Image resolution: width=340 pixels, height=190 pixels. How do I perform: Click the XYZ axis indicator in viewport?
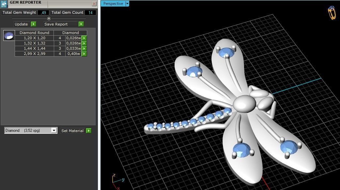[x=118, y=181]
